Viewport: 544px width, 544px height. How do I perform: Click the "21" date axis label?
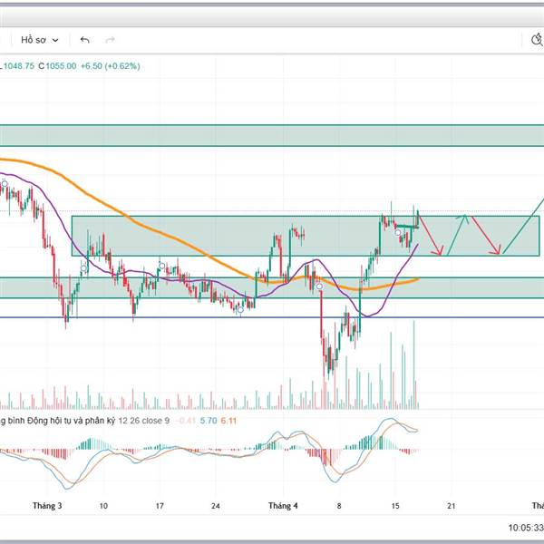point(451,506)
